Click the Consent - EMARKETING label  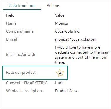coord(27,83)
